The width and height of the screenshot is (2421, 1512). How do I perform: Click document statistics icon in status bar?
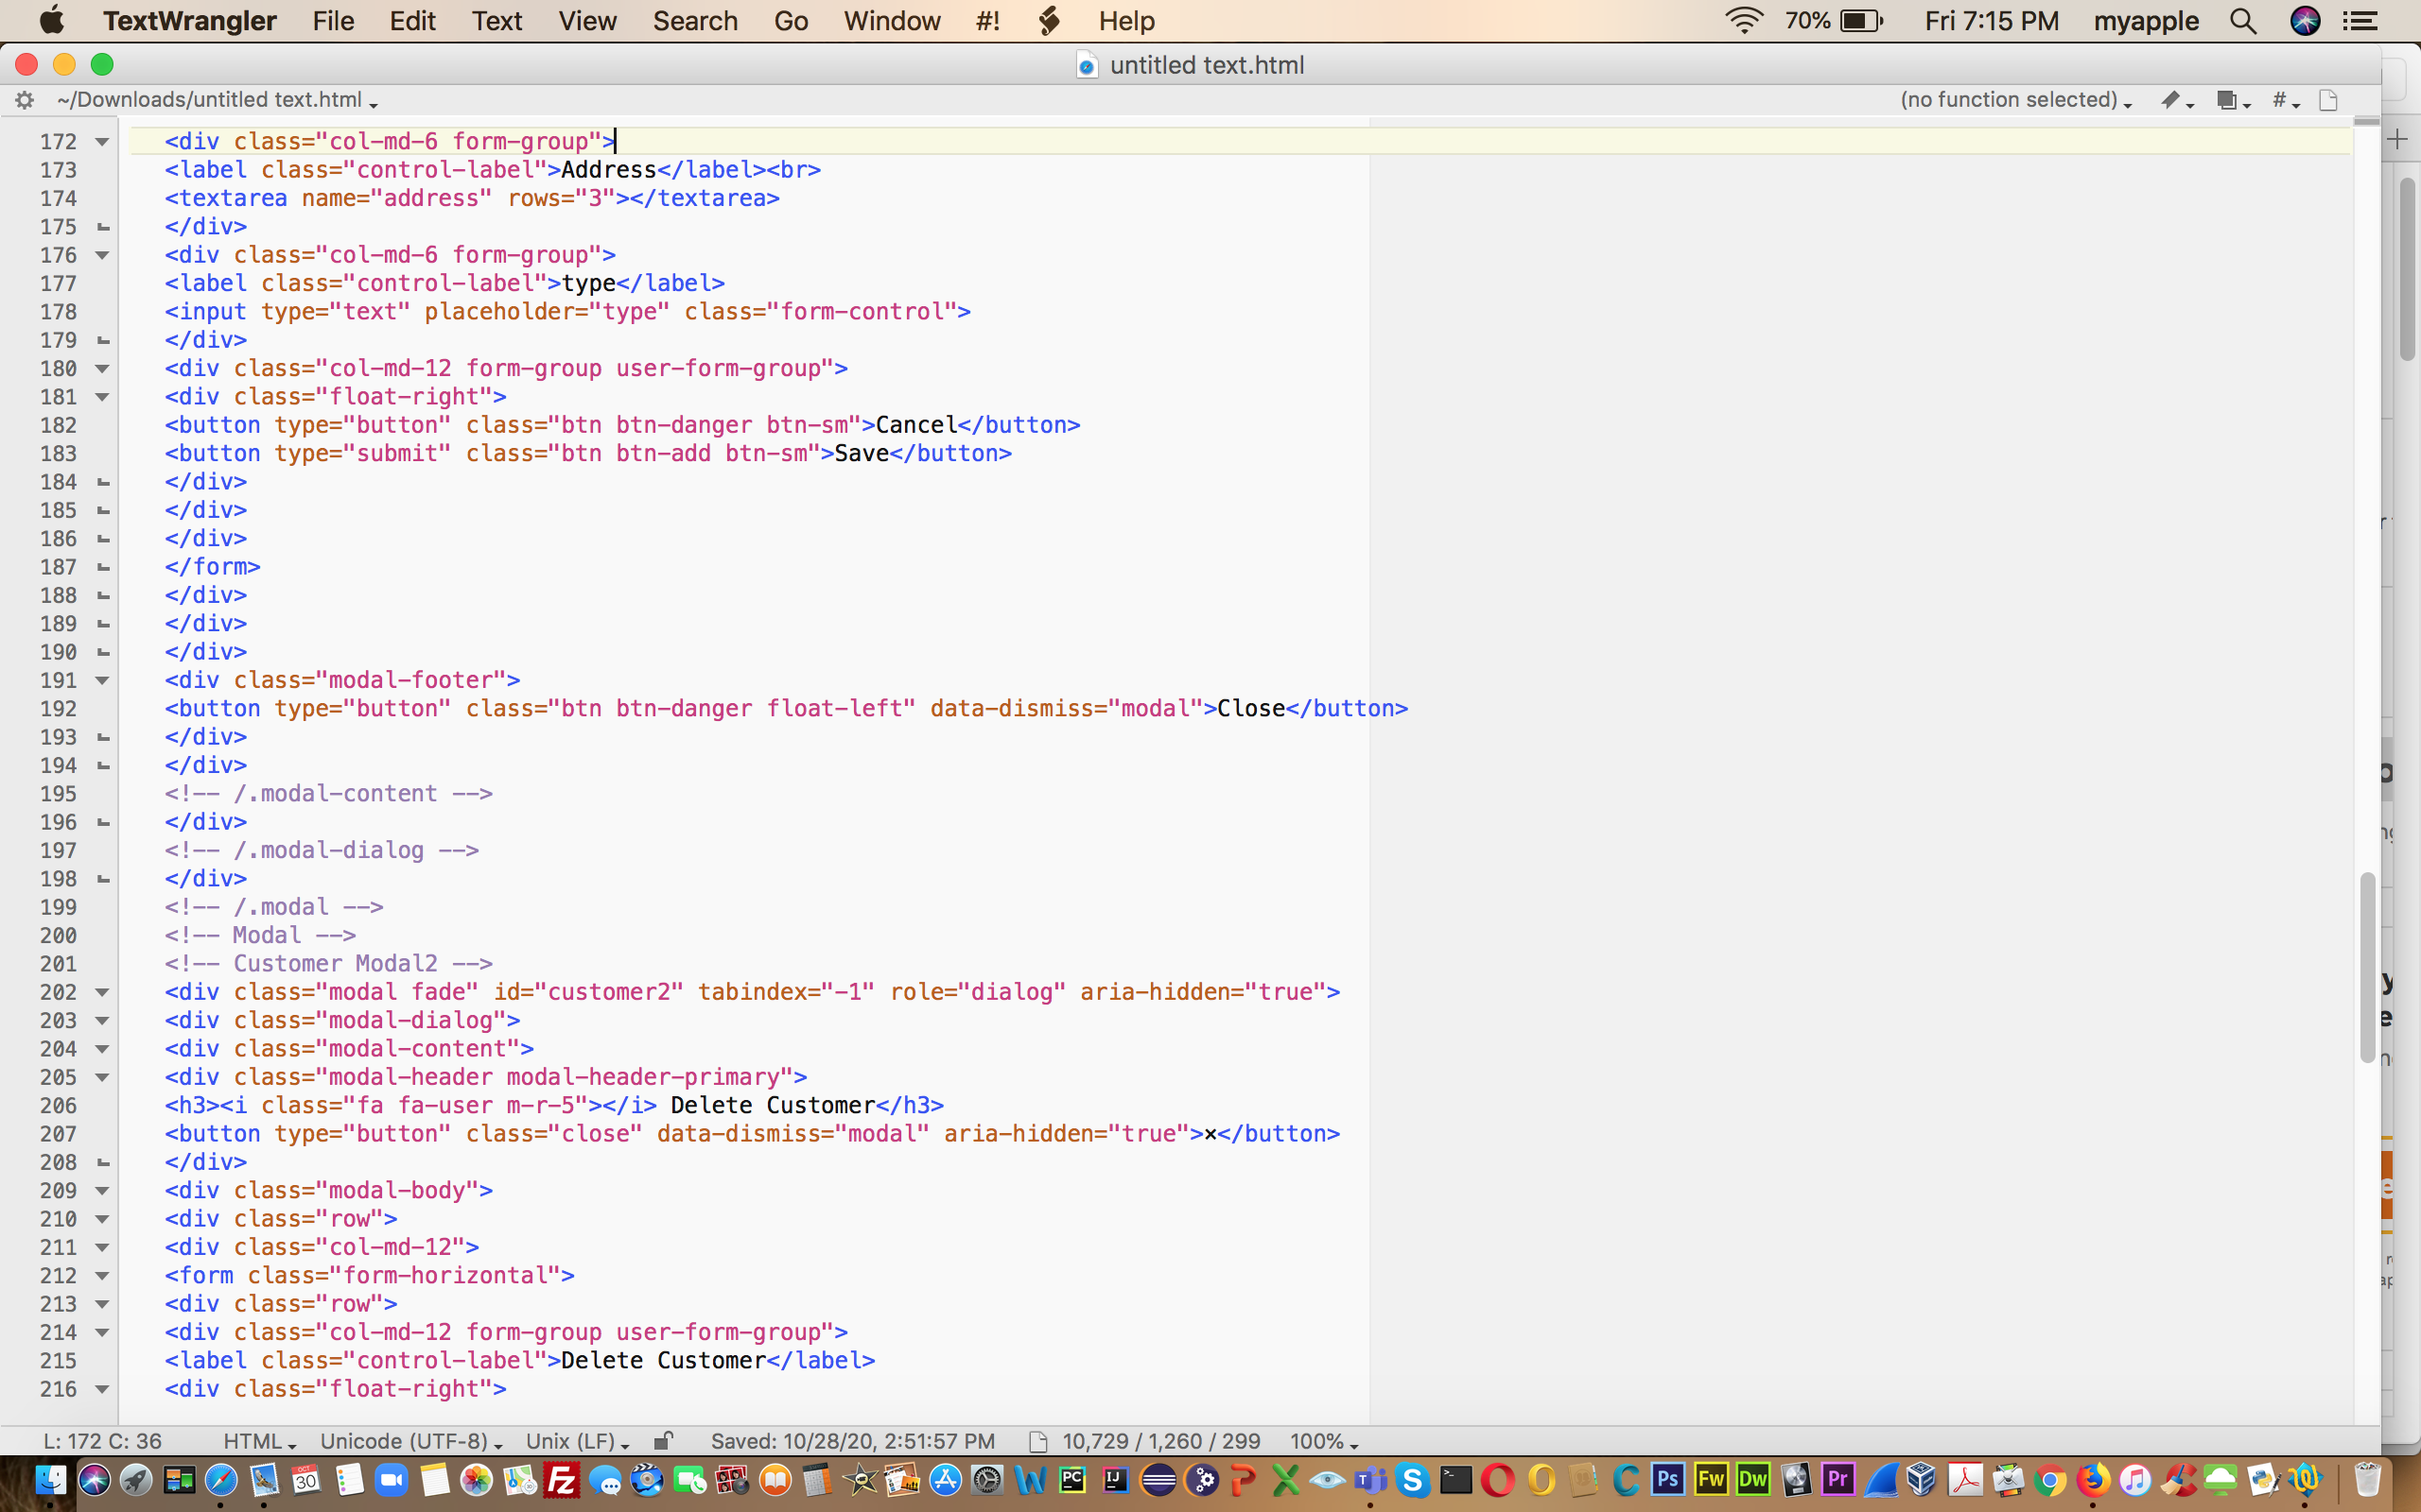coord(1038,1441)
